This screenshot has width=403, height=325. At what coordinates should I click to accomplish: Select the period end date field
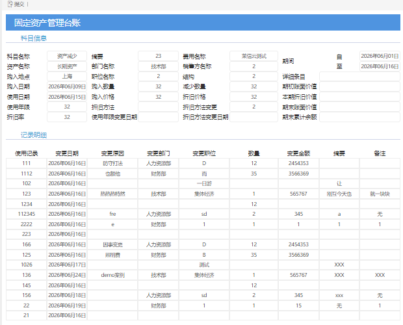[380, 66]
